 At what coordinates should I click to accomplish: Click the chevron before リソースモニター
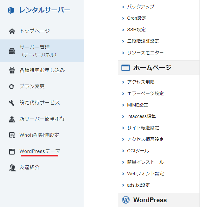[x=123, y=53]
